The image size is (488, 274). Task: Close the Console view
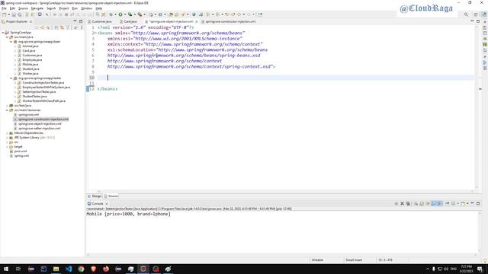[107, 204]
